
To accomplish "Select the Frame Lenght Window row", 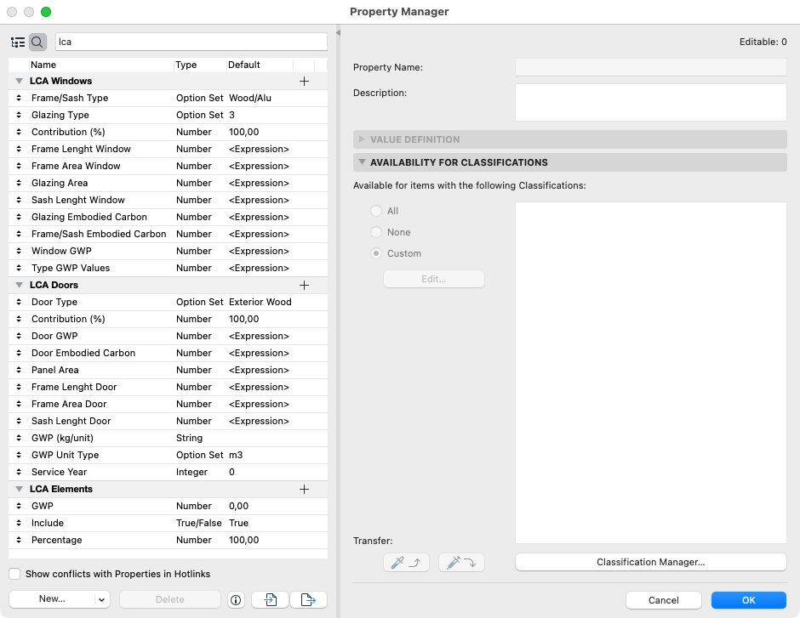I will (168, 150).
